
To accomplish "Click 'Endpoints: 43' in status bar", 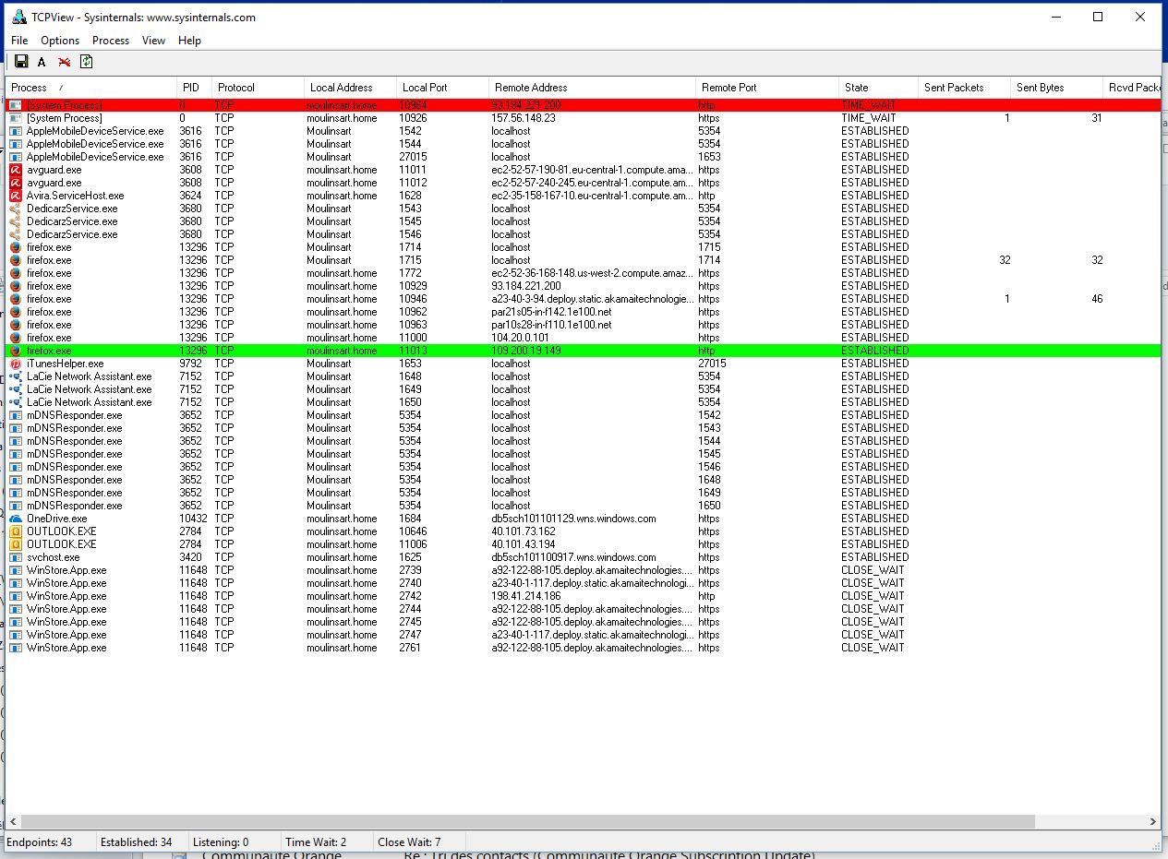I will 41,841.
